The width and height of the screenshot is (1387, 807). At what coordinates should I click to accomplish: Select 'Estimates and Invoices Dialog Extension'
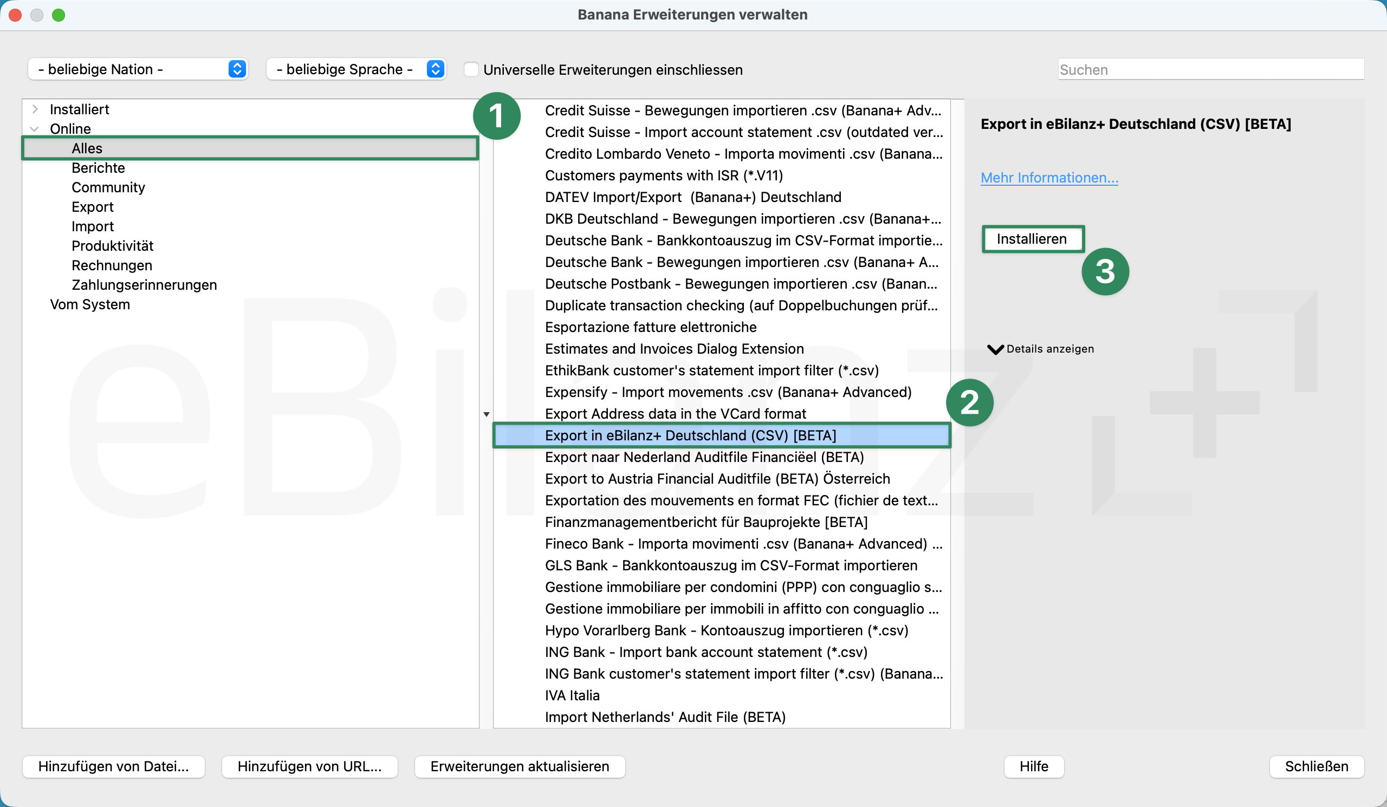click(x=722, y=349)
